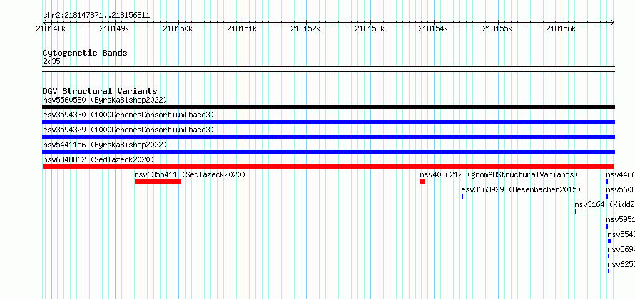Viewport: 635px width, 299px height.
Task: Click the 2q35 cytogenetic band line
Action: coord(328,69)
